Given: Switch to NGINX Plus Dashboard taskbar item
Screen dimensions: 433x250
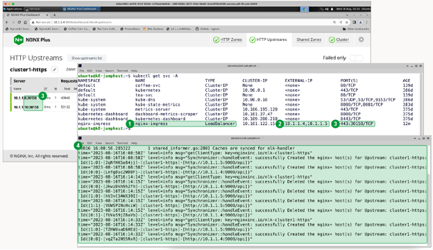Looking at the screenshot, I should click(x=80, y=9).
